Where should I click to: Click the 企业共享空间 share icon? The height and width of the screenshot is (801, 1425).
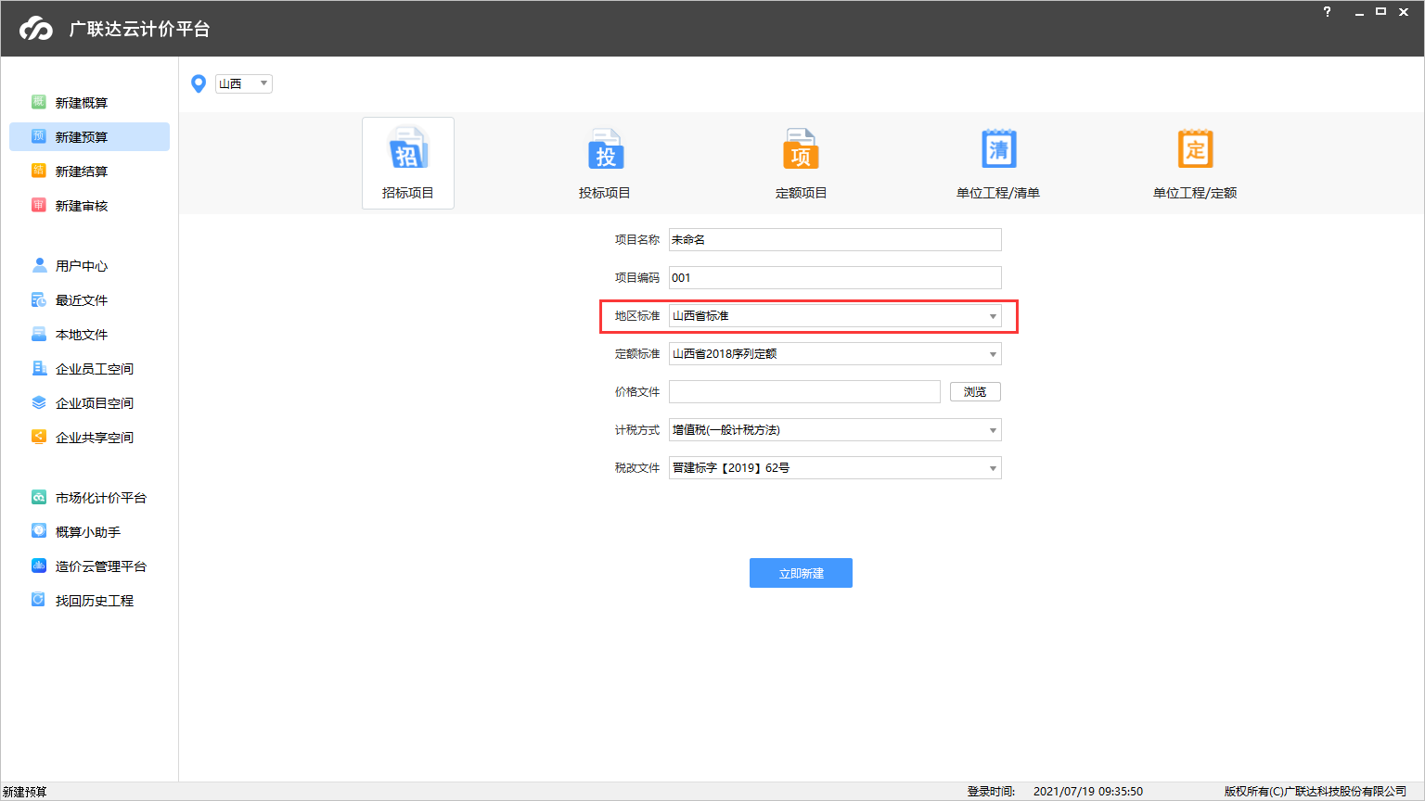click(39, 437)
